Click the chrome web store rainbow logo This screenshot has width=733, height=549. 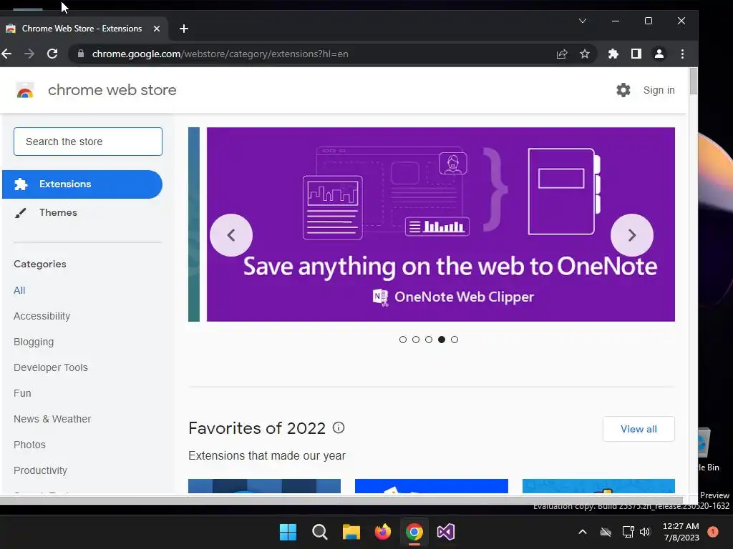coord(25,90)
